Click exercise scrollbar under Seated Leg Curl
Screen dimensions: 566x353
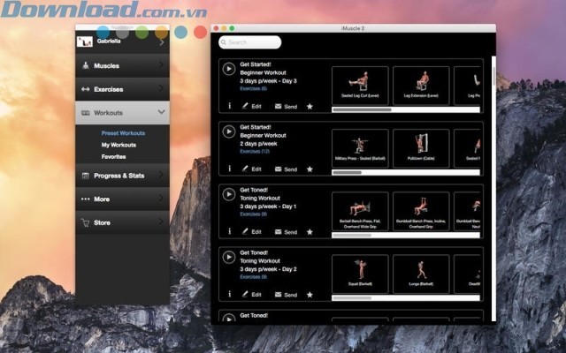363,109
